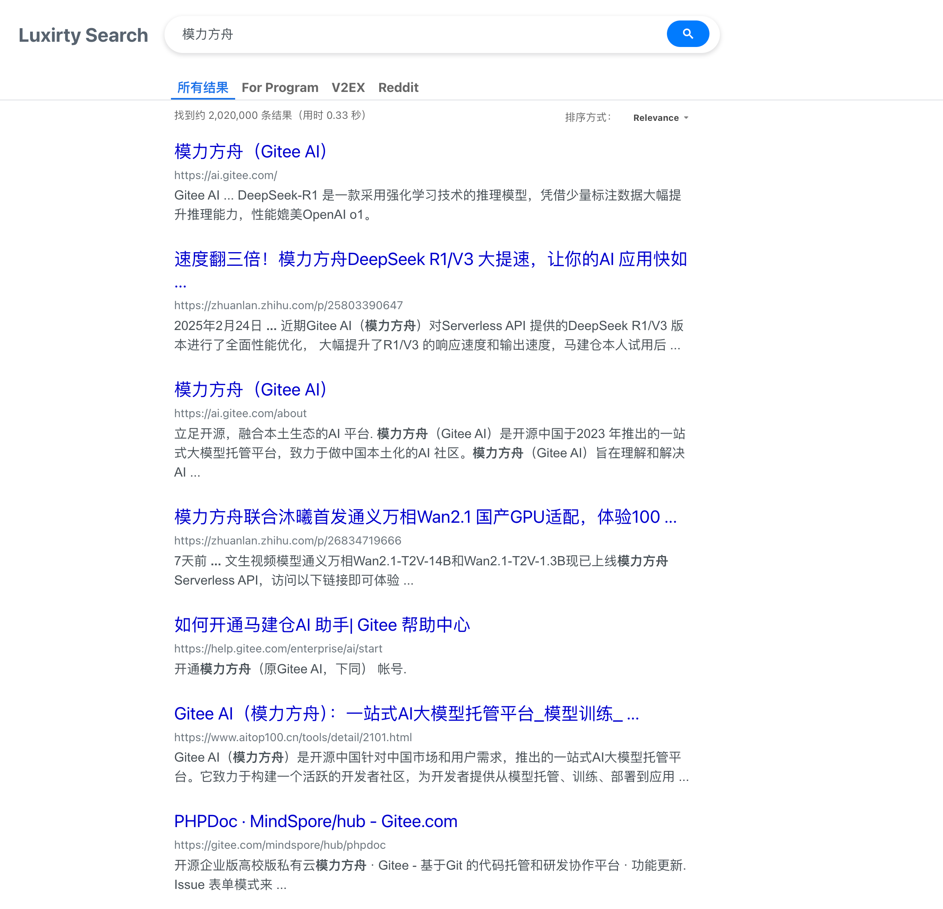The width and height of the screenshot is (943, 909).
Task: Switch to the For Program tab
Action: click(280, 88)
